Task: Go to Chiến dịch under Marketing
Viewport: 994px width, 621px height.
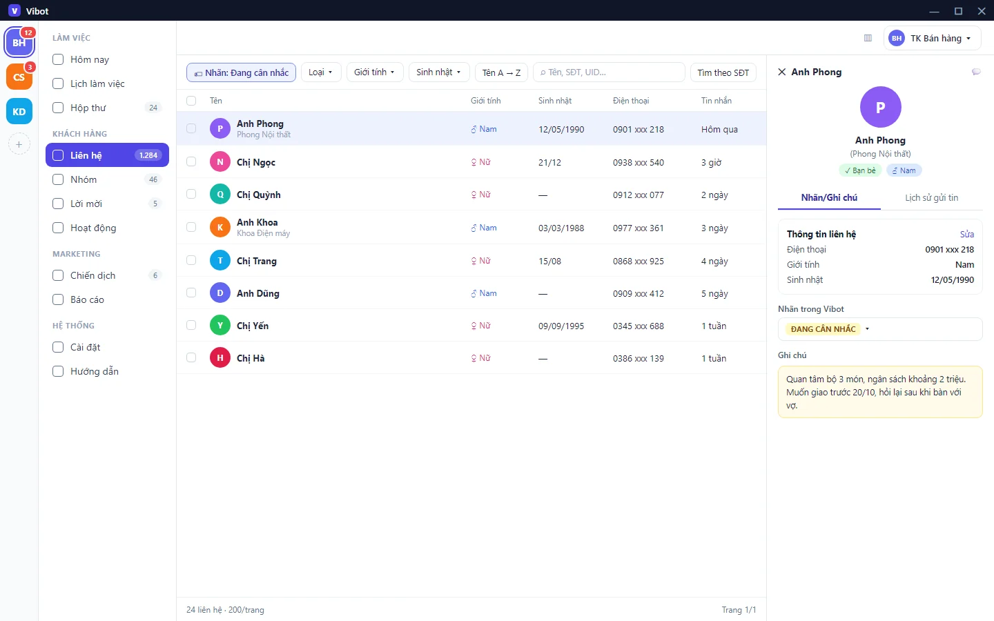Action: pyautogui.click(x=107, y=275)
